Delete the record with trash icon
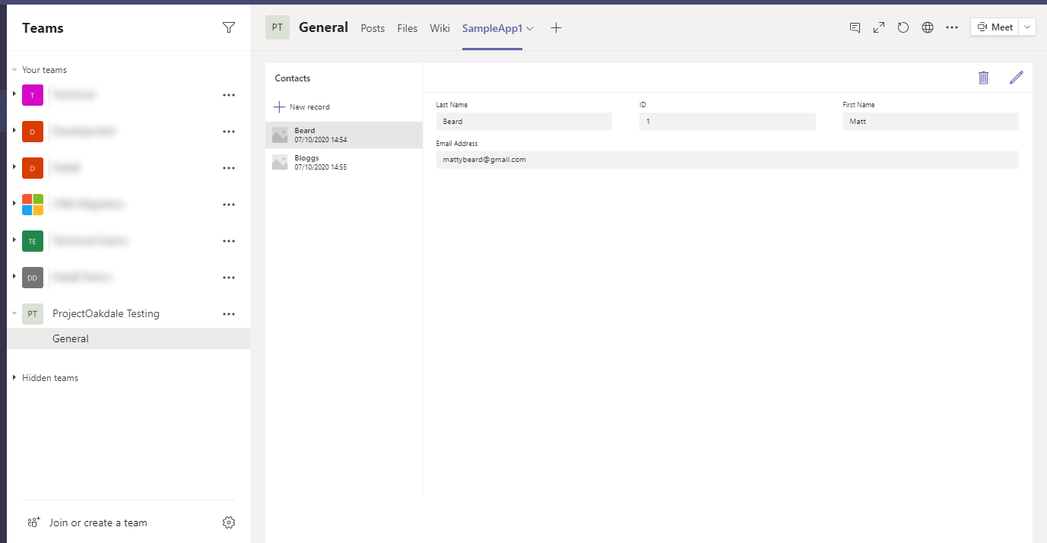This screenshot has height=543, width=1047. point(983,78)
